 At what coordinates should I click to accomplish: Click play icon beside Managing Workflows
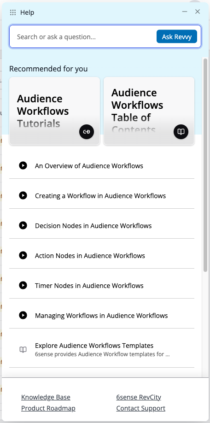23,315
